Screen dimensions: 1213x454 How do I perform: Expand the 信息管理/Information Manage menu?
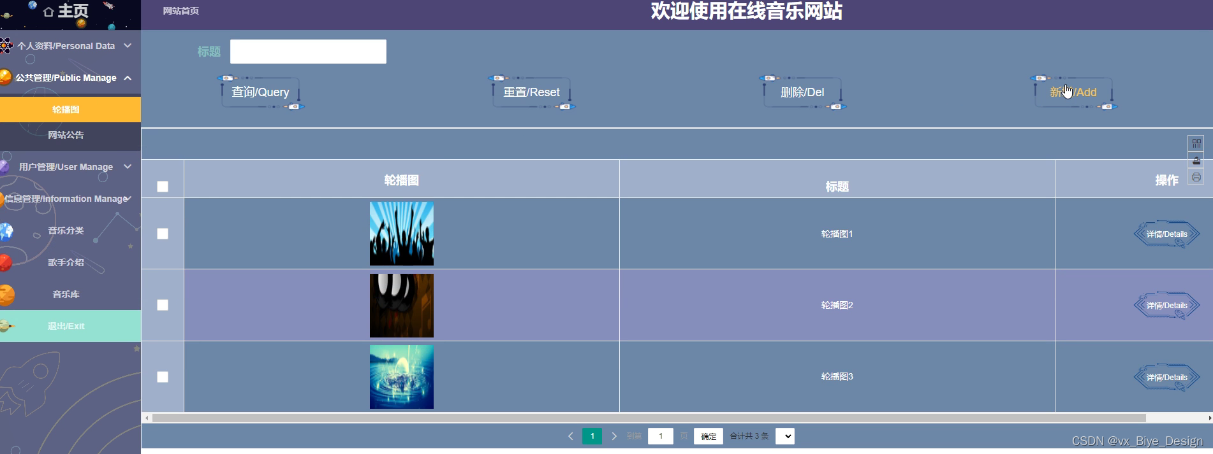70,199
